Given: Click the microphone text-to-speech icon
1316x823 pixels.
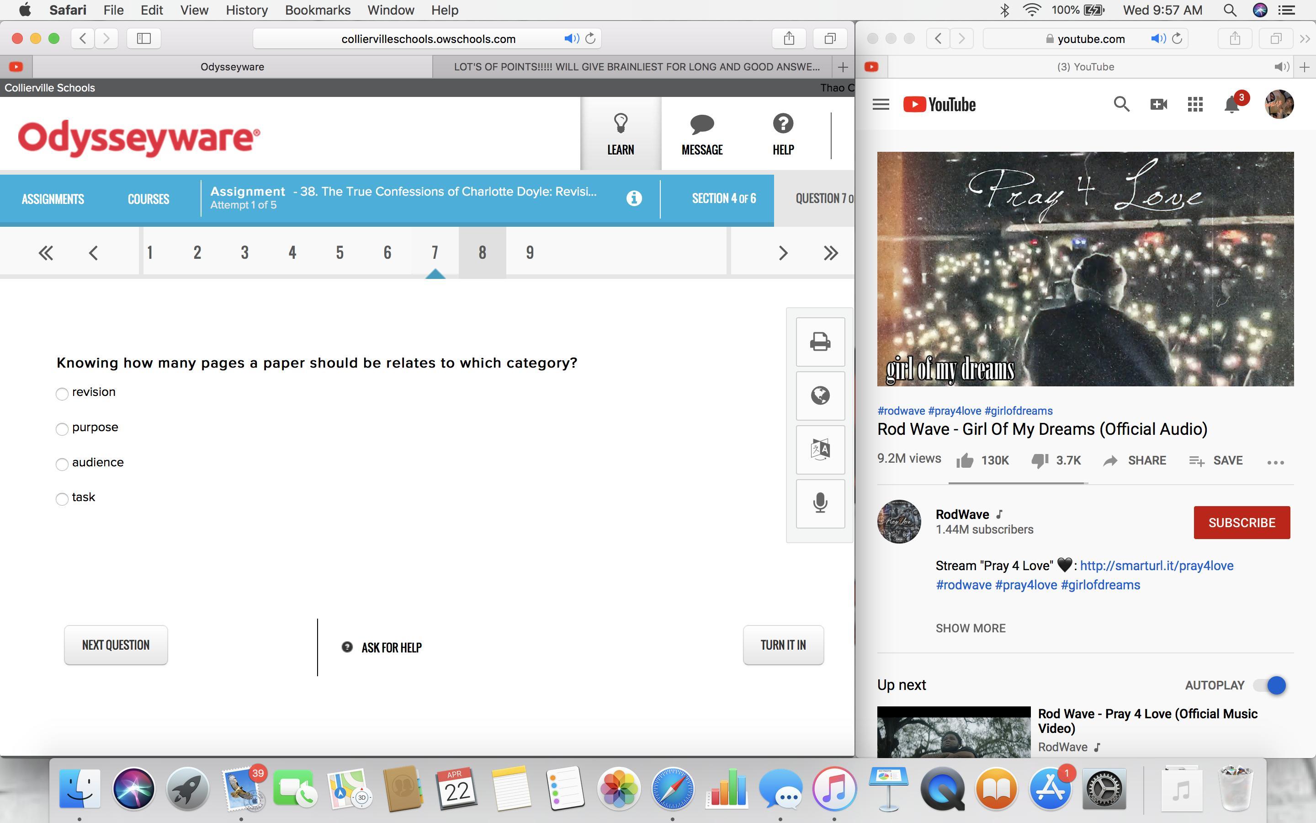Looking at the screenshot, I should pyautogui.click(x=820, y=503).
